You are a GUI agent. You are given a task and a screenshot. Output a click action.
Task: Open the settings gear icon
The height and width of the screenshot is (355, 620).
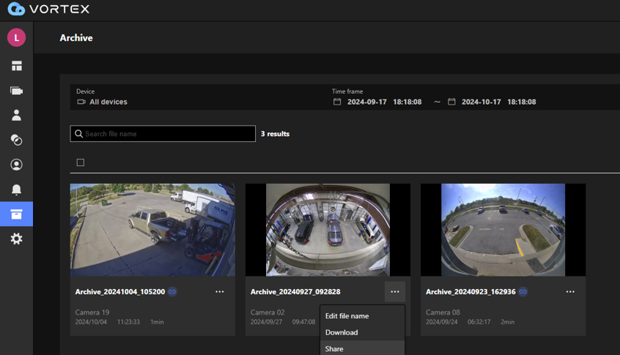16,239
